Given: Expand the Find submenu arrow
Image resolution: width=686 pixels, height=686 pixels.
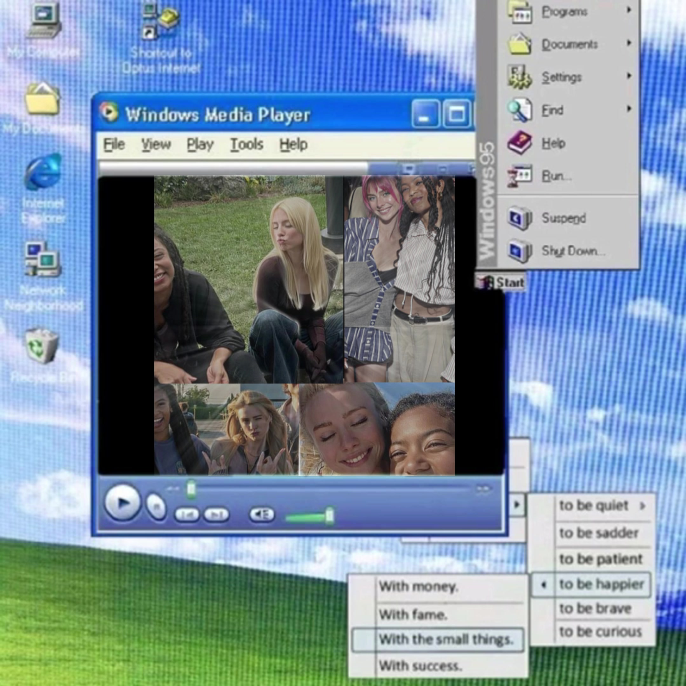Looking at the screenshot, I should [629, 108].
